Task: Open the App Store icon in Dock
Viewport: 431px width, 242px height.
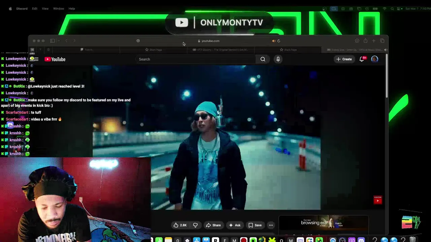Action: [x=197, y=240]
